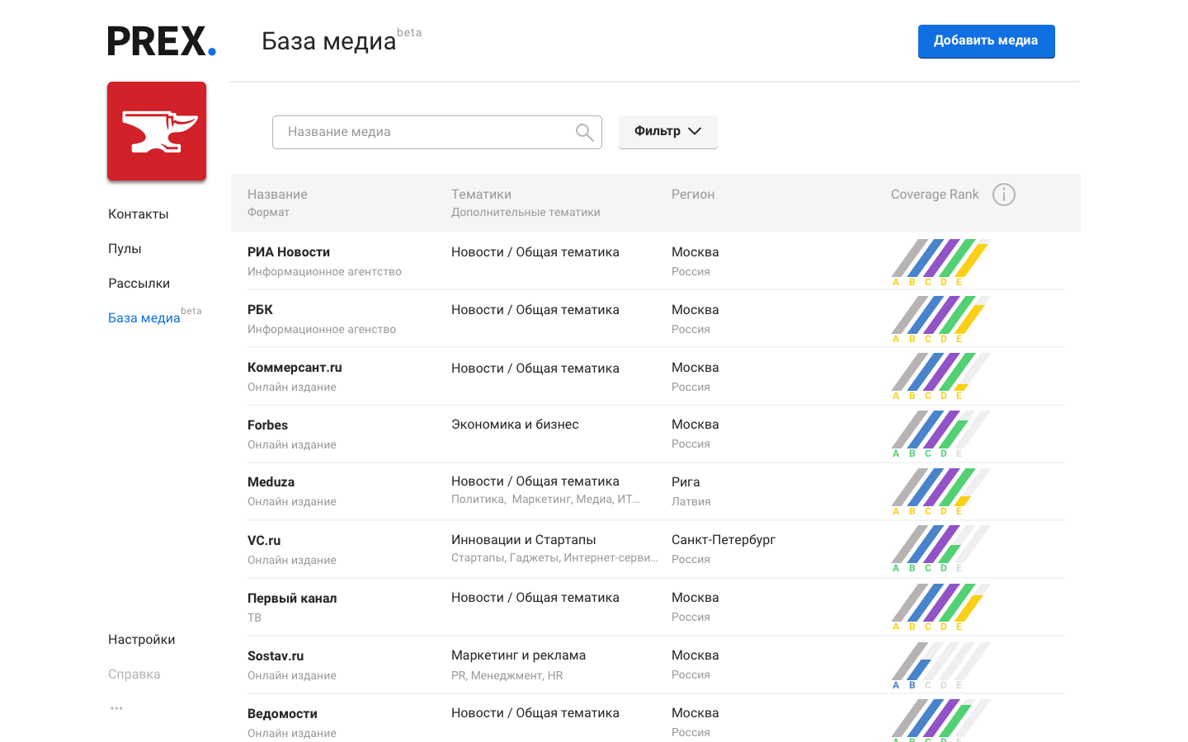Open the three-dots more menu in sidebar
Image resolution: width=1188 pixels, height=742 pixels.
pyautogui.click(x=116, y=708)
